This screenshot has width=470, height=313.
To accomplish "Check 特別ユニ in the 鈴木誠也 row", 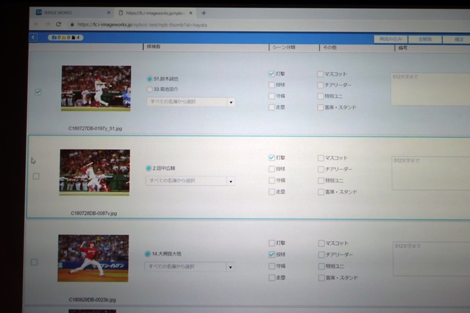I will click(320, 96).
